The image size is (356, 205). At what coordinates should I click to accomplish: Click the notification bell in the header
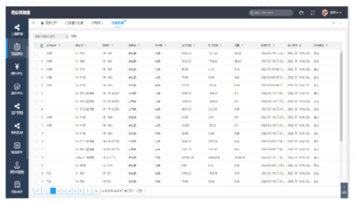301,13
